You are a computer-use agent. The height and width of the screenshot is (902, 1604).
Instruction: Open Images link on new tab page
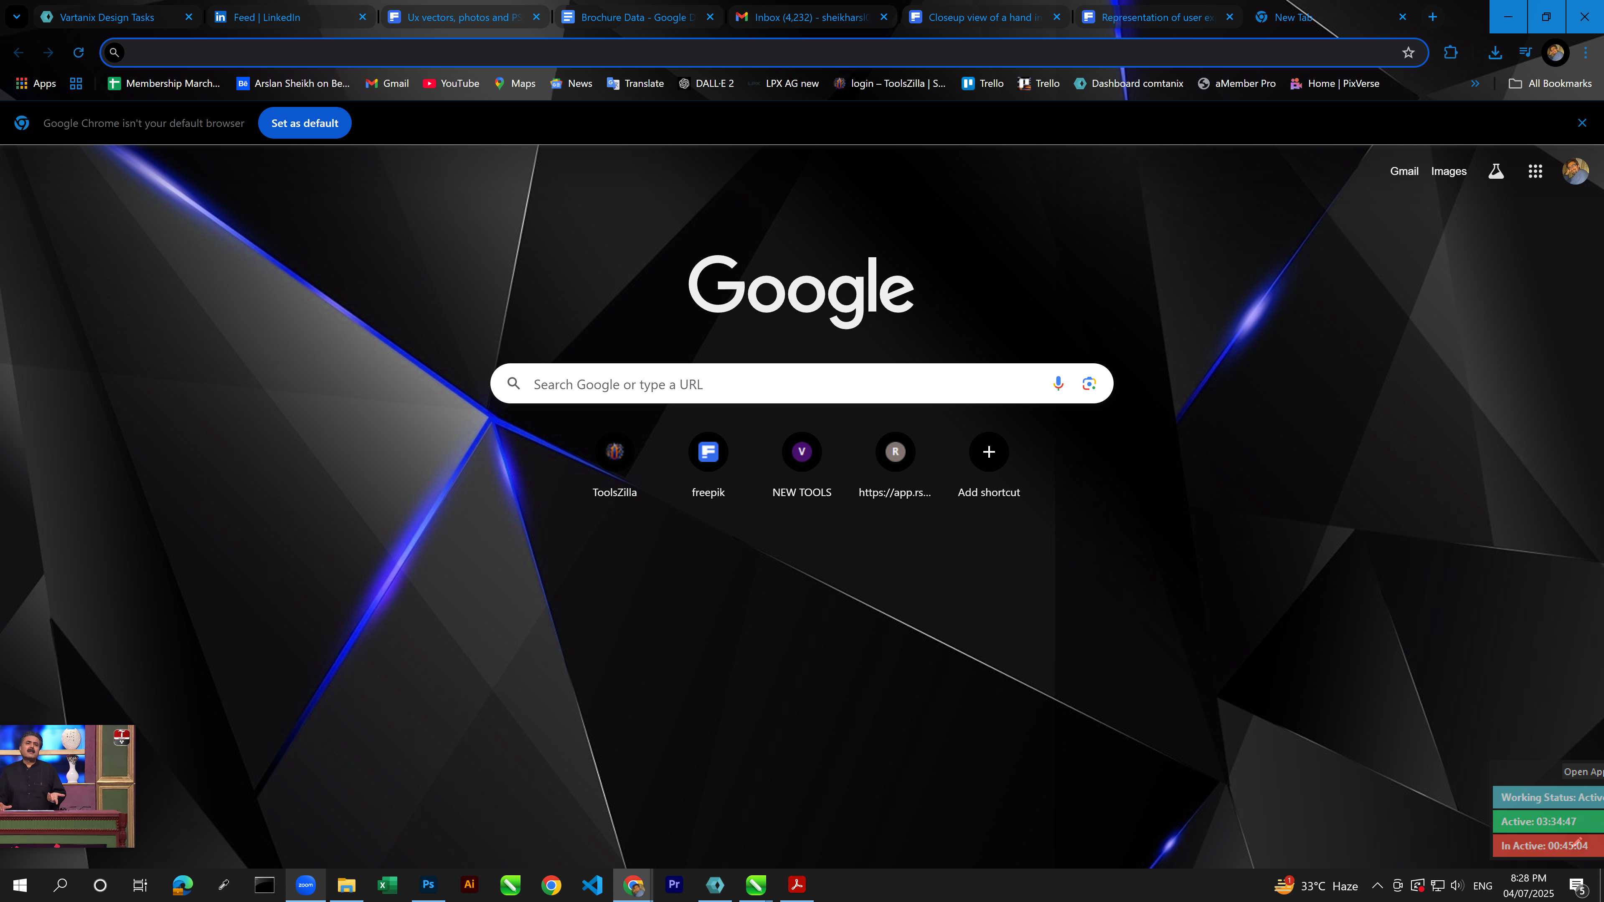(x=1448, y=171)
